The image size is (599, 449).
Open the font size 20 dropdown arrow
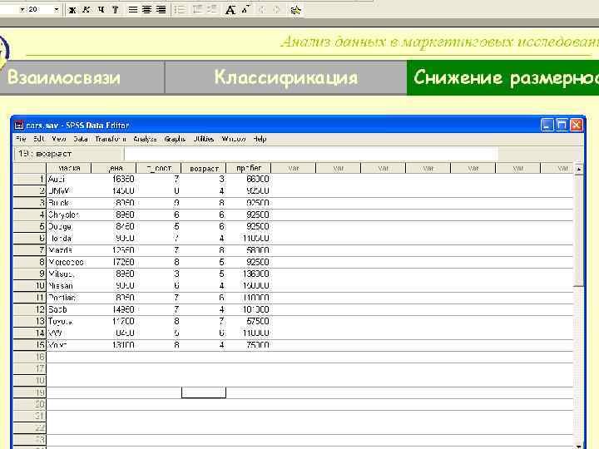click(57, 9)
